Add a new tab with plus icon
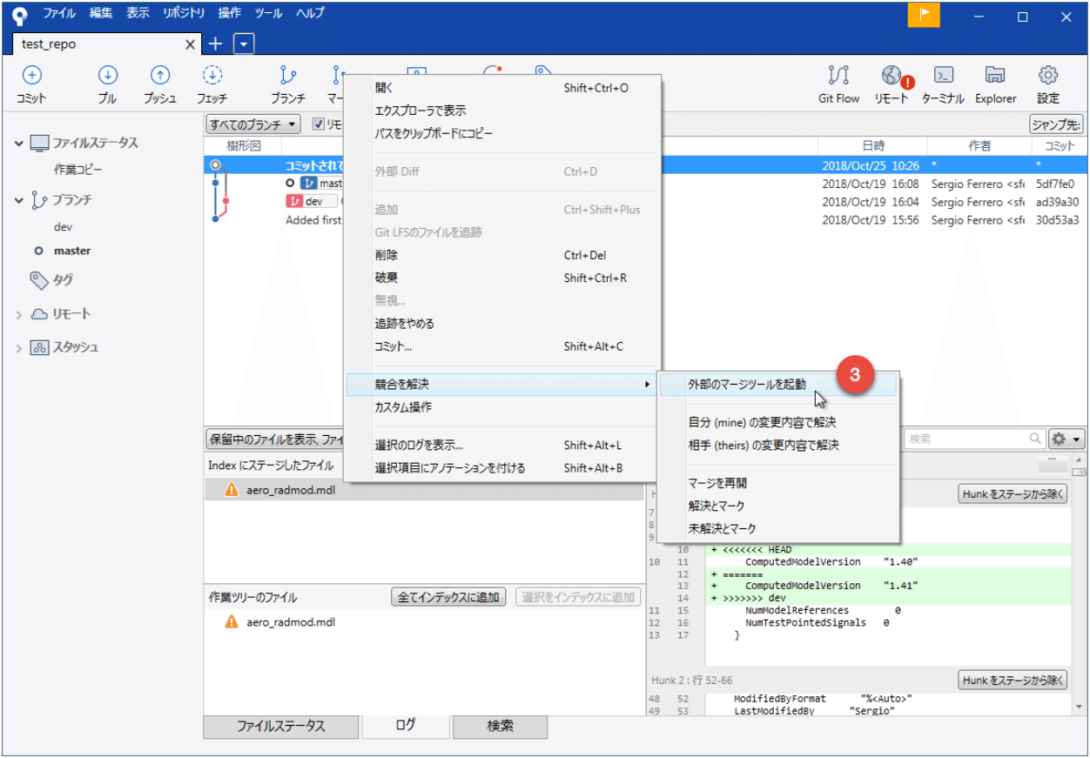 216,44
